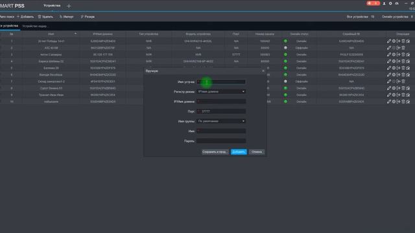The width and height of the screenshot is (415, 233).
Task: Click the Оффлайн status text in row 2
Action: click(x=302, y=48)
